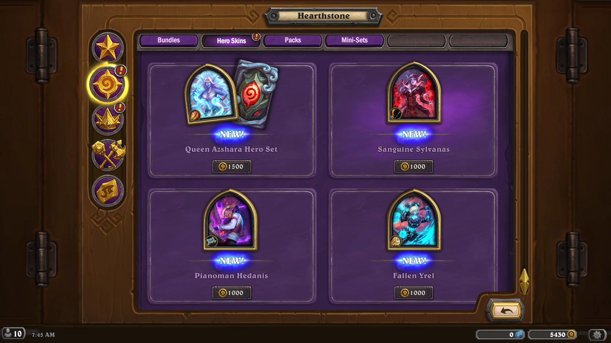The height and width of the screenshot is (343, 611).
Task: Open the Mini-Sets tab
Action: click(354, 41)
